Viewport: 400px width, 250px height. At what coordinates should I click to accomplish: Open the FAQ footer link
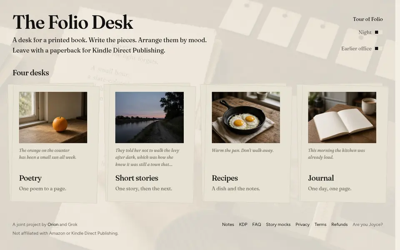coord(257,225)
